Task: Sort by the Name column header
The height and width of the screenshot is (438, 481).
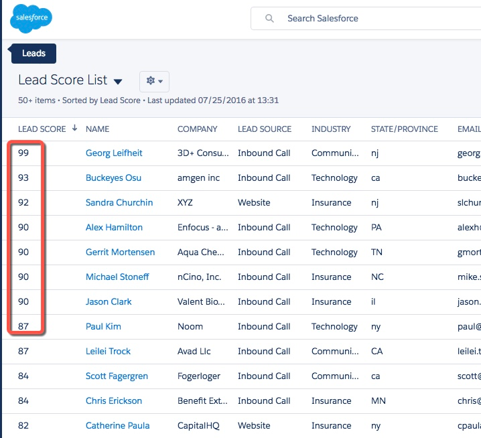Action: point(97,129)
